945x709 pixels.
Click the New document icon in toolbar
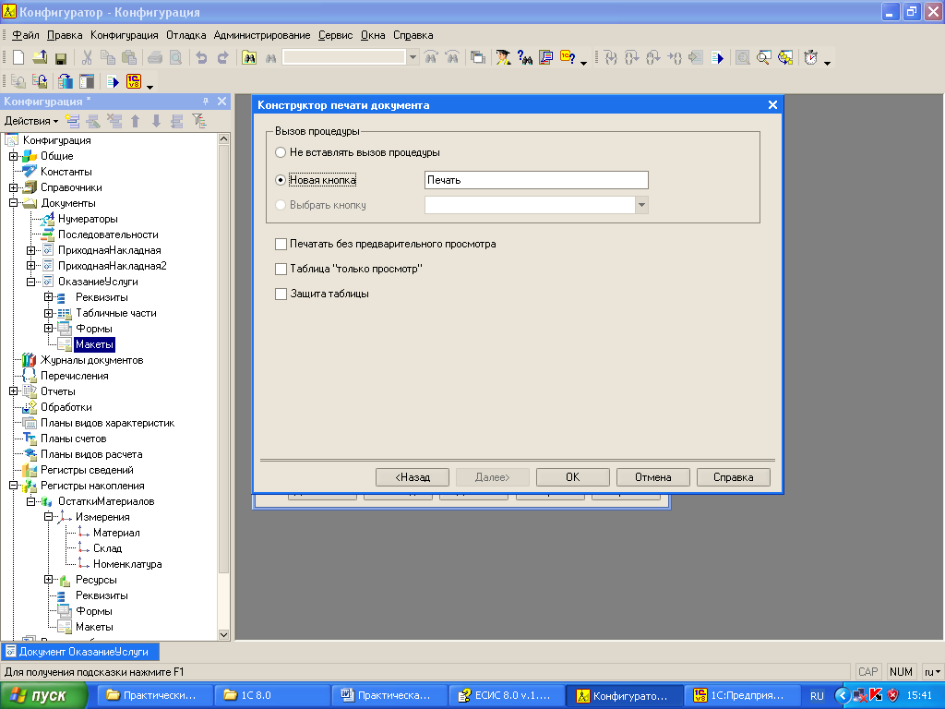click(18, 57)
